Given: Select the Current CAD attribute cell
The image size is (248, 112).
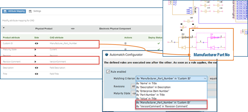Looking at the screenshot, I should (53, 50).
